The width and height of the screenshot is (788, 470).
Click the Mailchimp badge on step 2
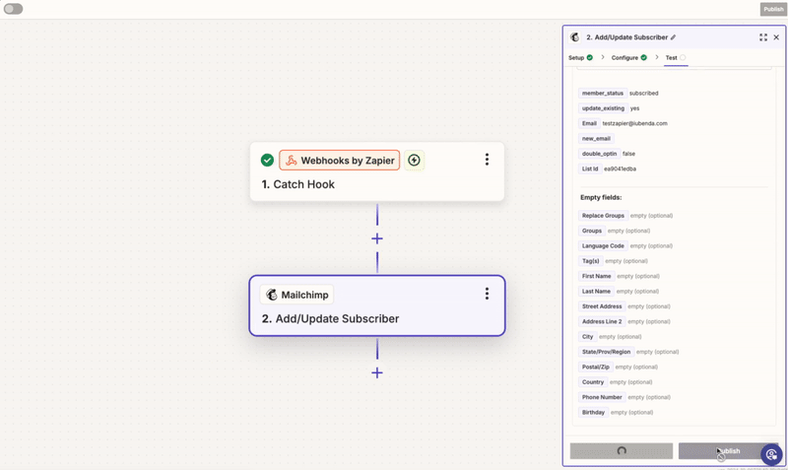click(x=296, y=295)
